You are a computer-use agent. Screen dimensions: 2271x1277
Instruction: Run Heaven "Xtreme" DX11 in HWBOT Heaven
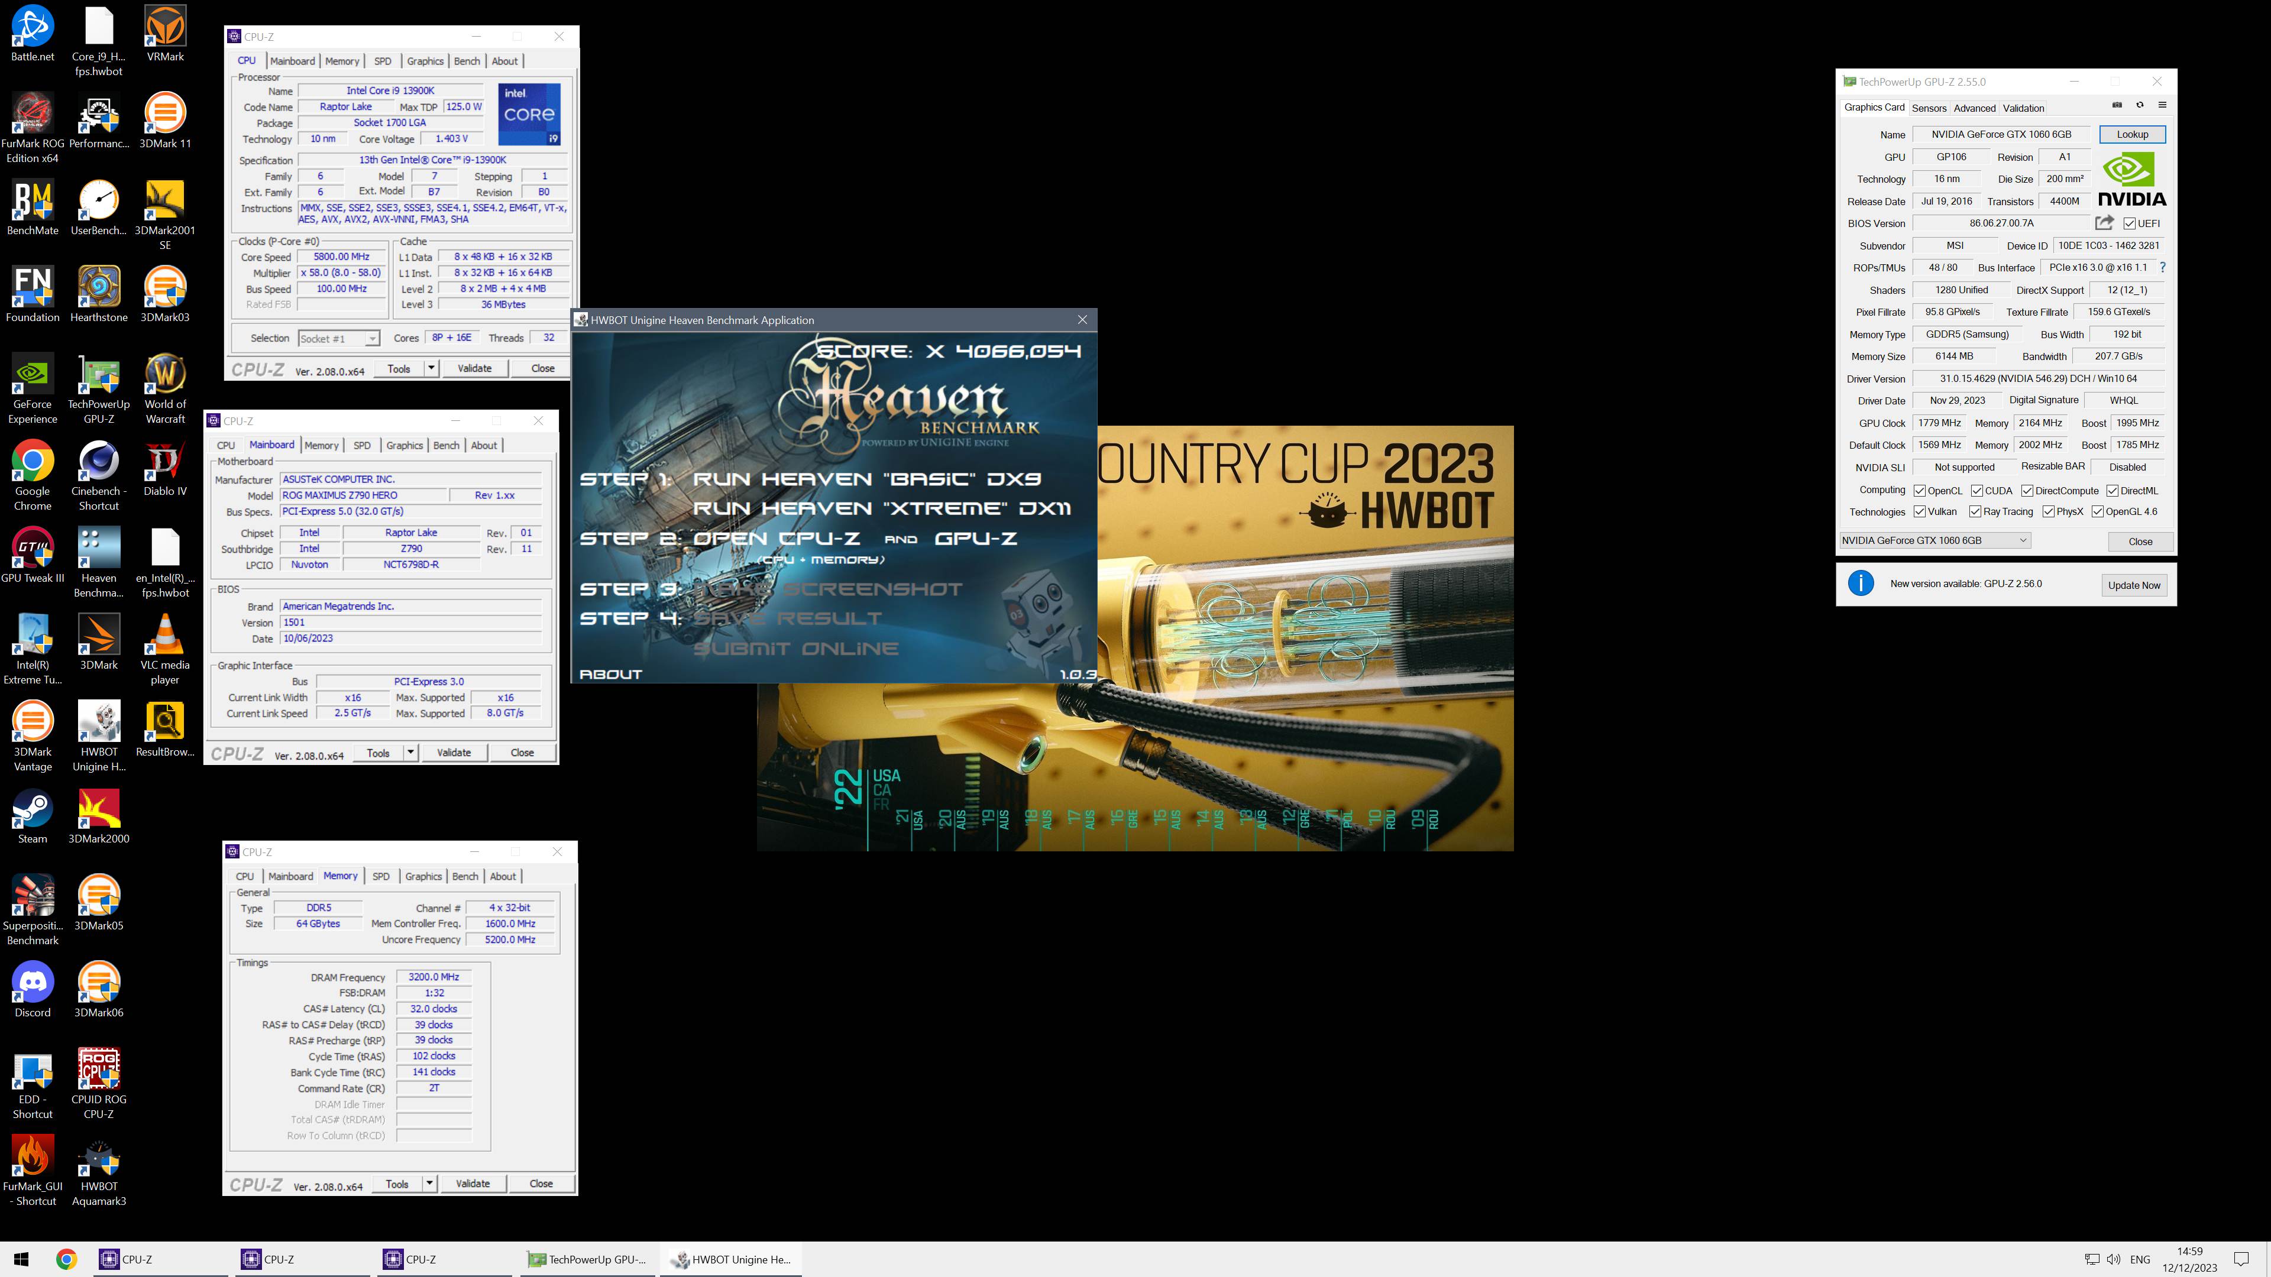(x=882, y=508)
